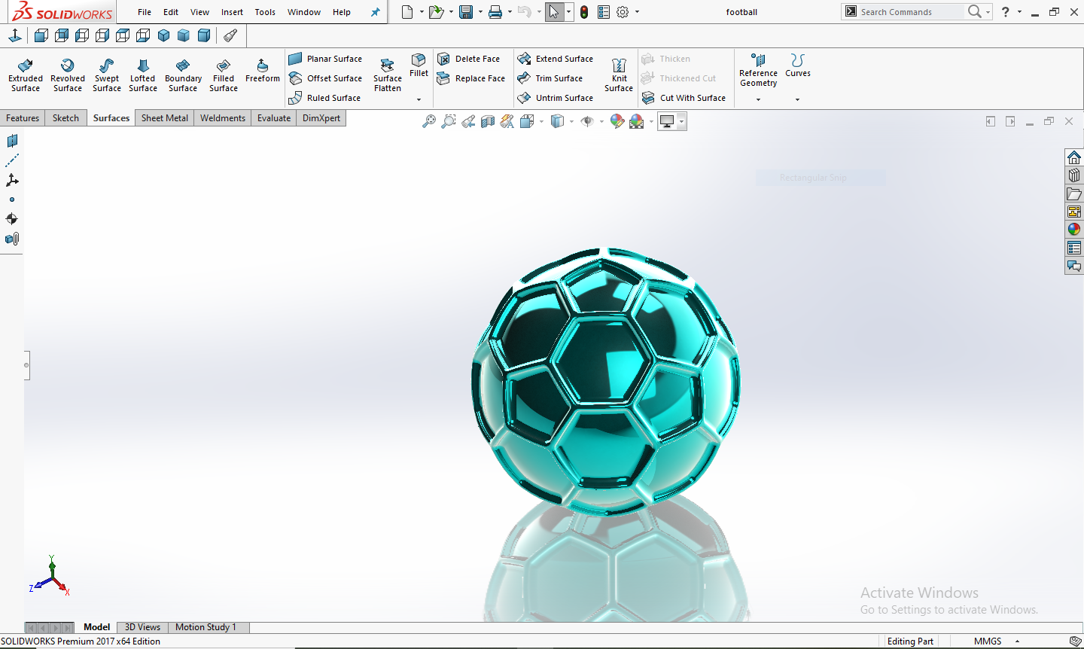1084x649 pixels.
Task: Switch to the Features tab
Action: tap(23, 118)
